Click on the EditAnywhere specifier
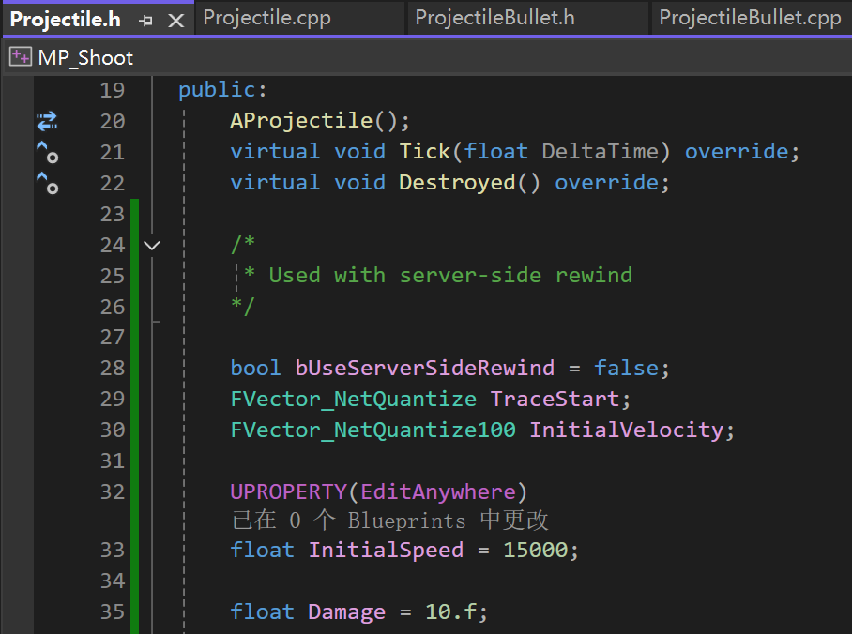Screen dimensions: 852x634 438,491
